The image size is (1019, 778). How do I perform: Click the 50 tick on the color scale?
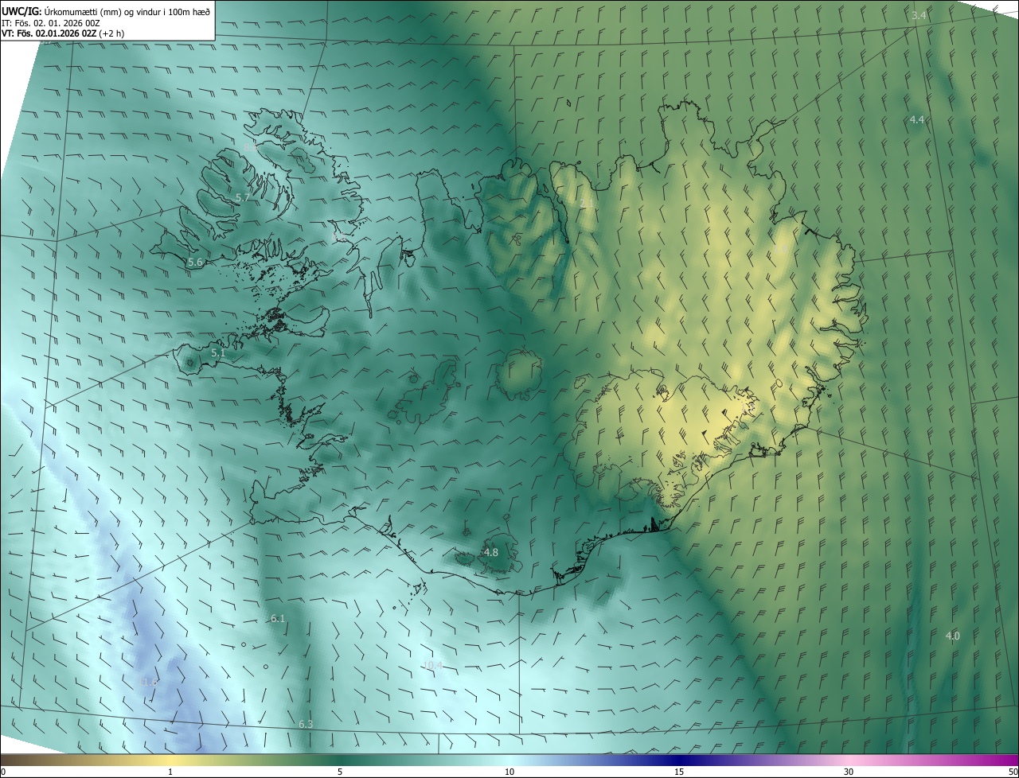pos(1013,772)
